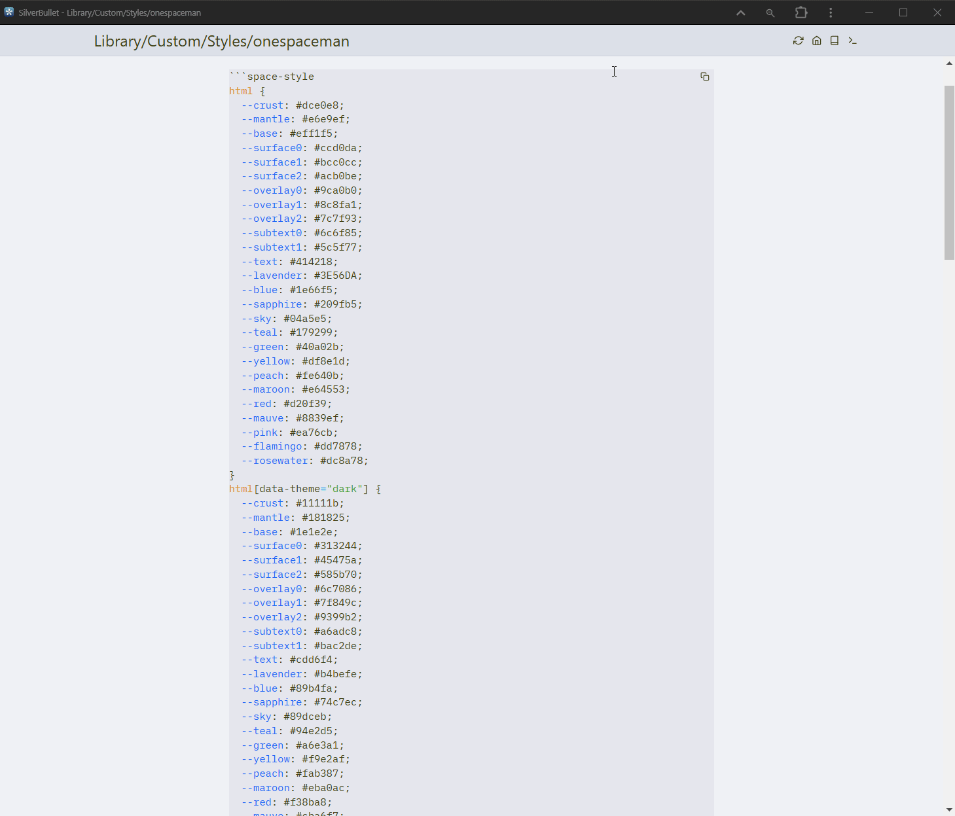The height and width of the screenshot is (816, 955).
Task: Click --pink: #ea76cb line
Action: click(289, 433)
